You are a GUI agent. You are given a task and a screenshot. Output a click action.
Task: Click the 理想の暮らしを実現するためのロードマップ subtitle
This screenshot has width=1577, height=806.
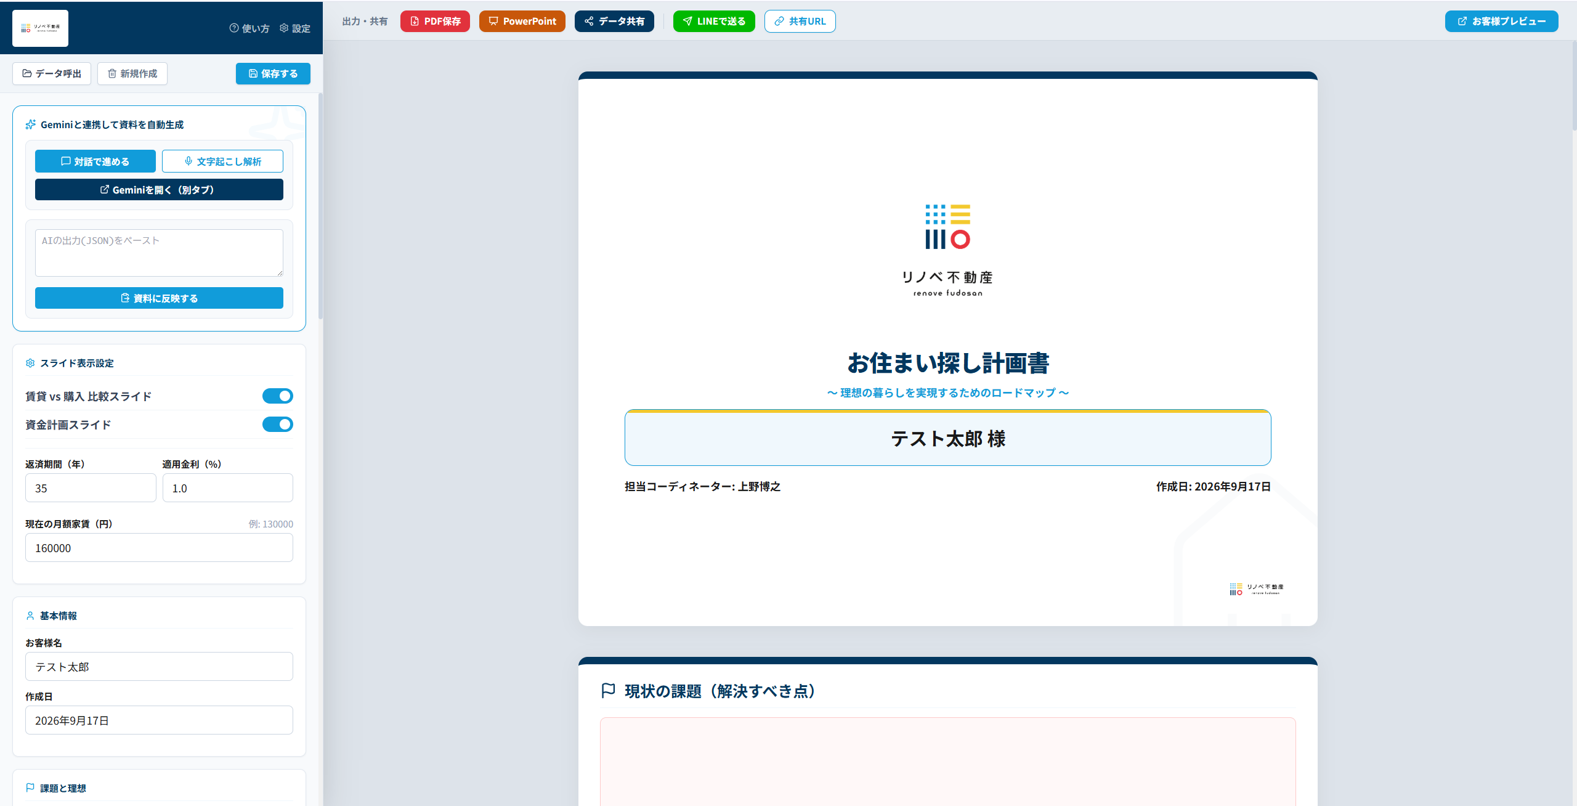[948, 393]
